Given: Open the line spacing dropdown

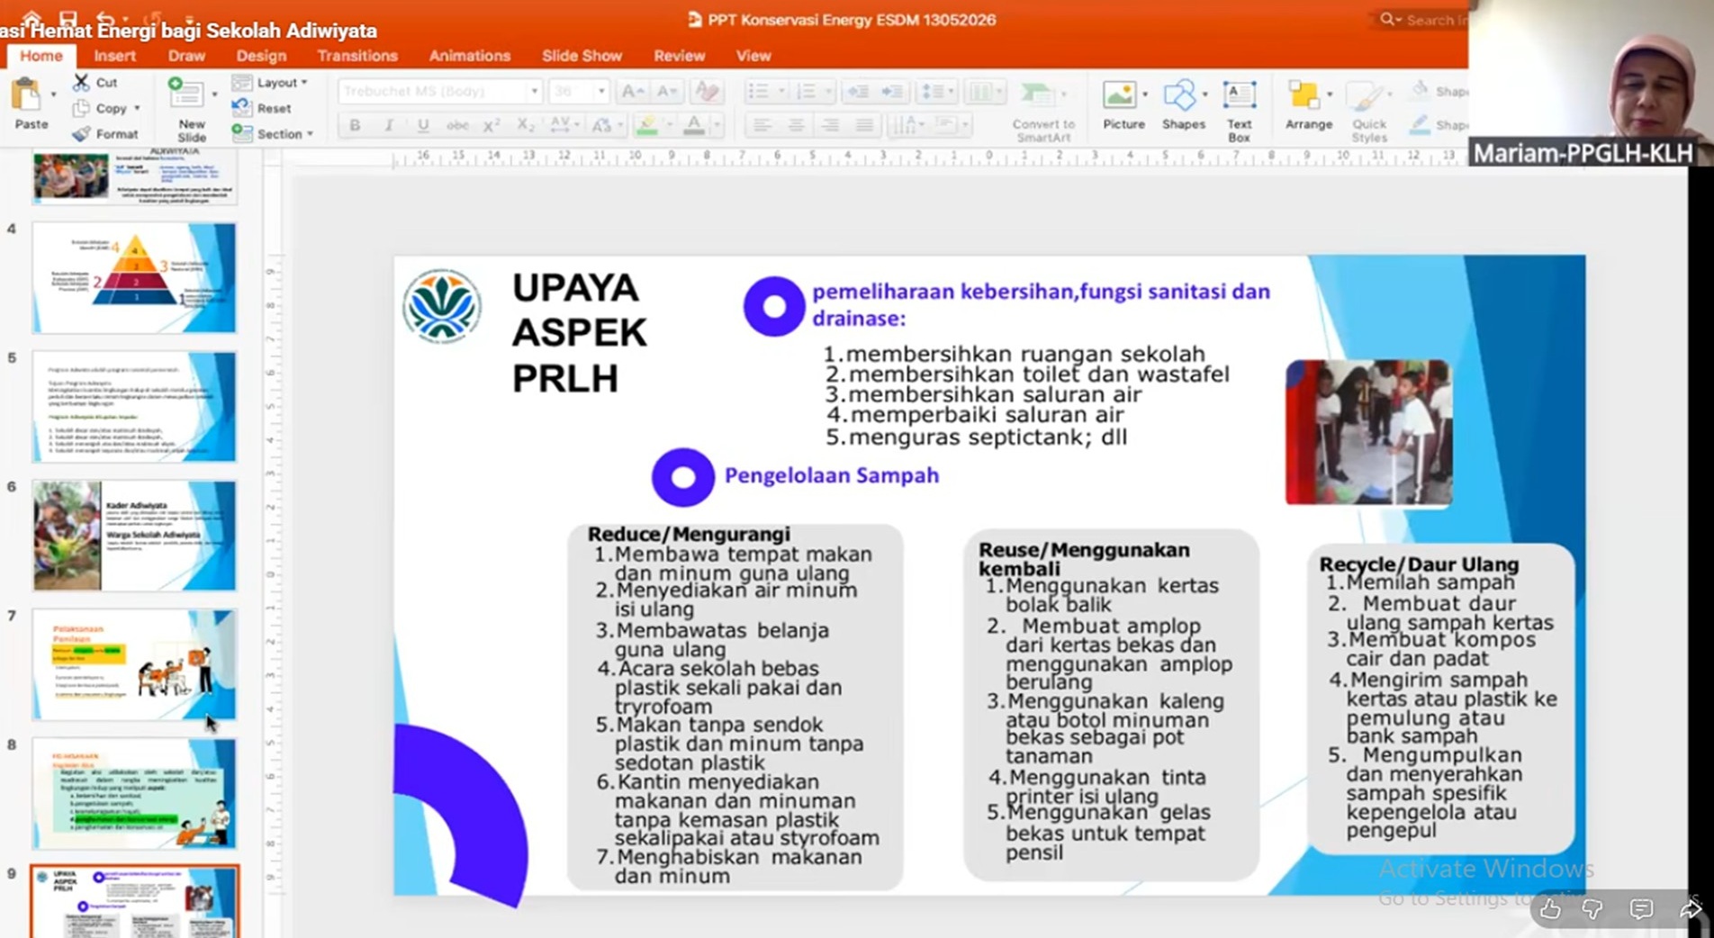Looking at the screenshot, I should [x=935, y=91].
